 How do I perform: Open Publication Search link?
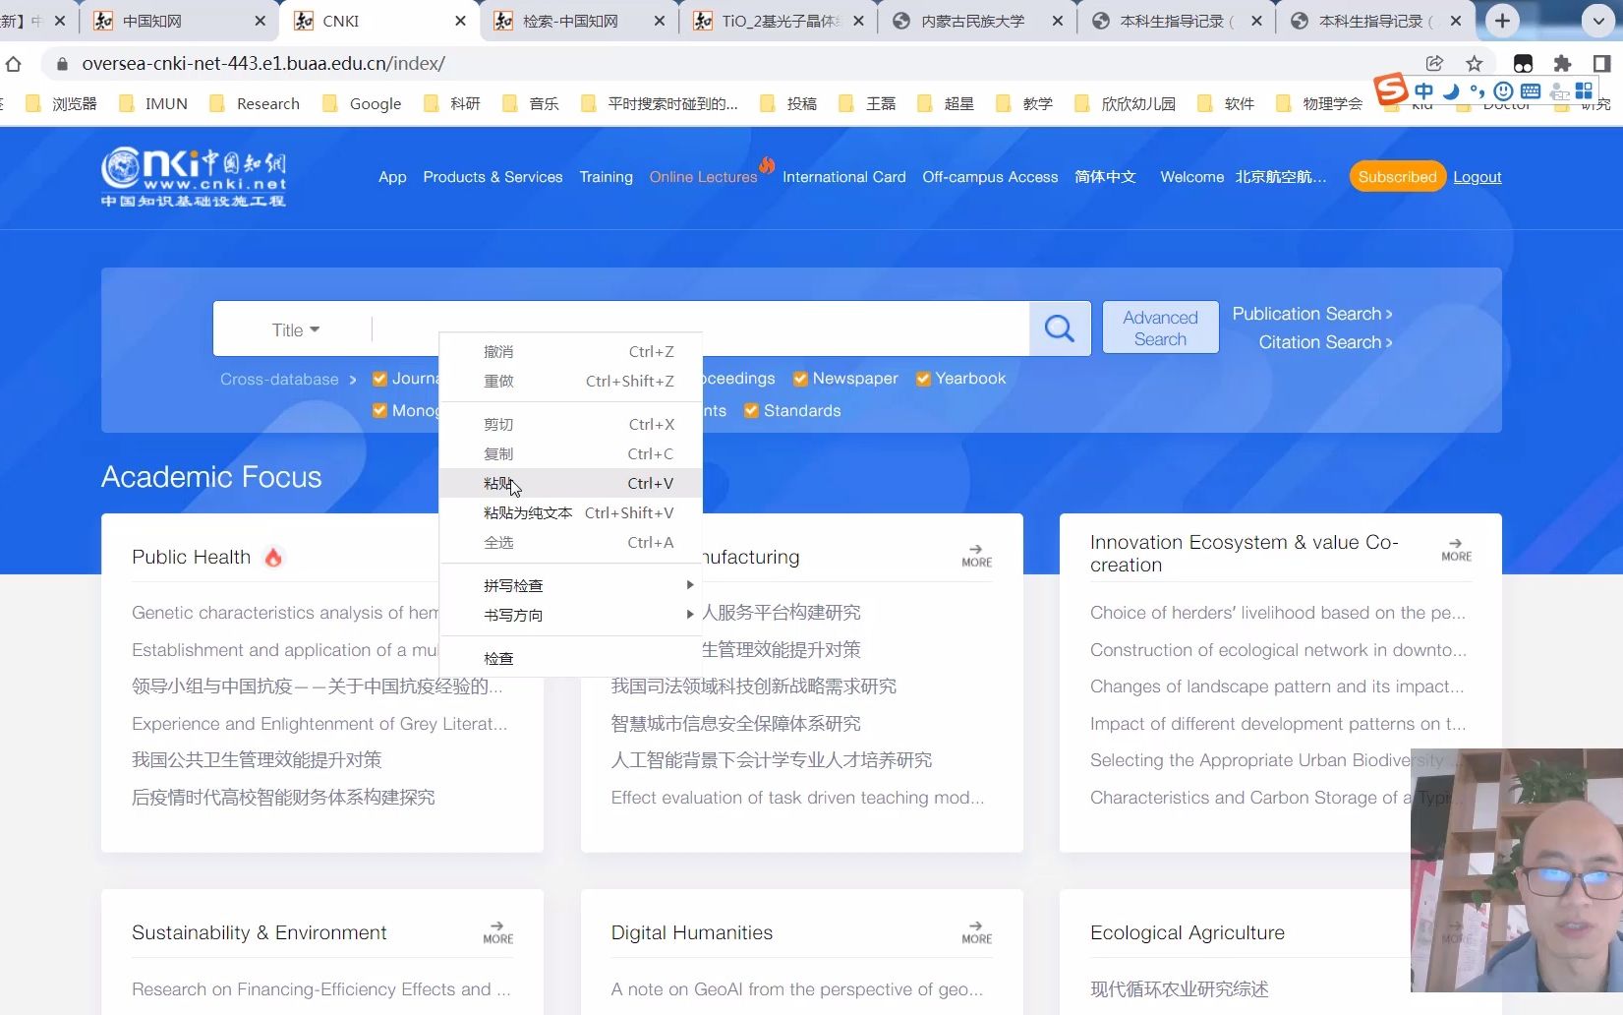[x=1312, y=314]
